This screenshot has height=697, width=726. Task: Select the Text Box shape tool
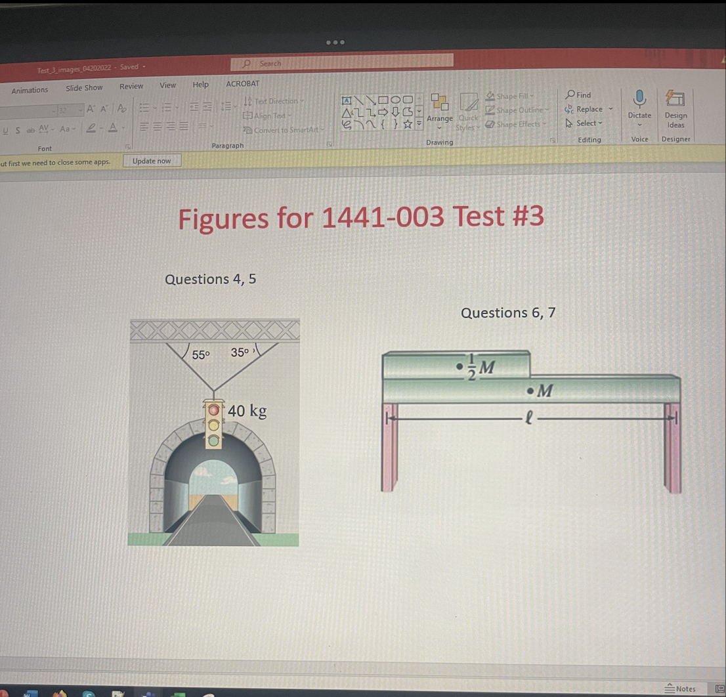pyautogui.click(x=347, y=100)
